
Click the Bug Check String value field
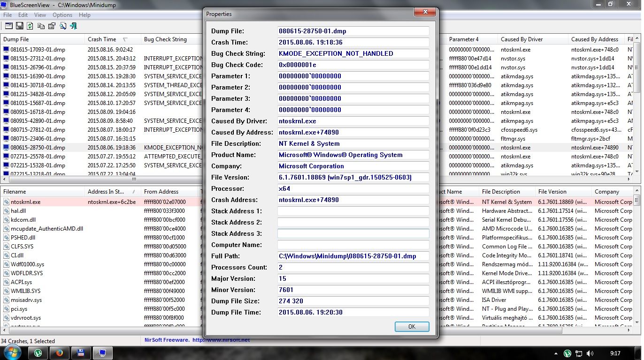[x=353, y=53]
